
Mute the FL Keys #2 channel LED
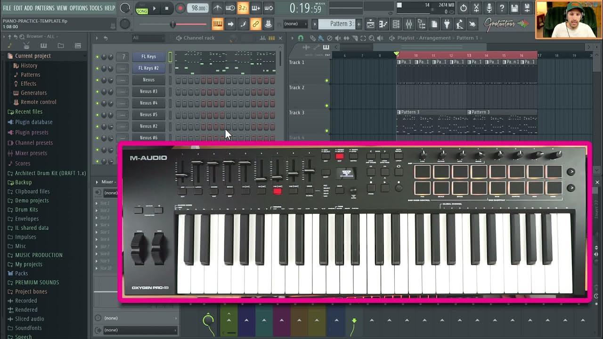[x=98, y=68]
